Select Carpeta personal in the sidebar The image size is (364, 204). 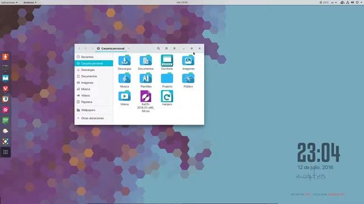(94, 63)
